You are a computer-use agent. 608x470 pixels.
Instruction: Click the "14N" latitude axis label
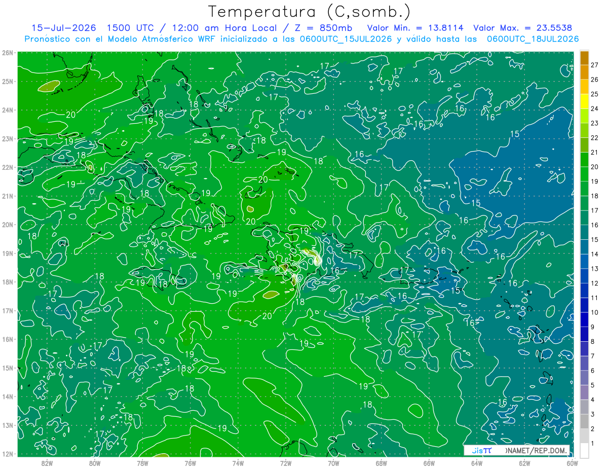coord(8,396)
